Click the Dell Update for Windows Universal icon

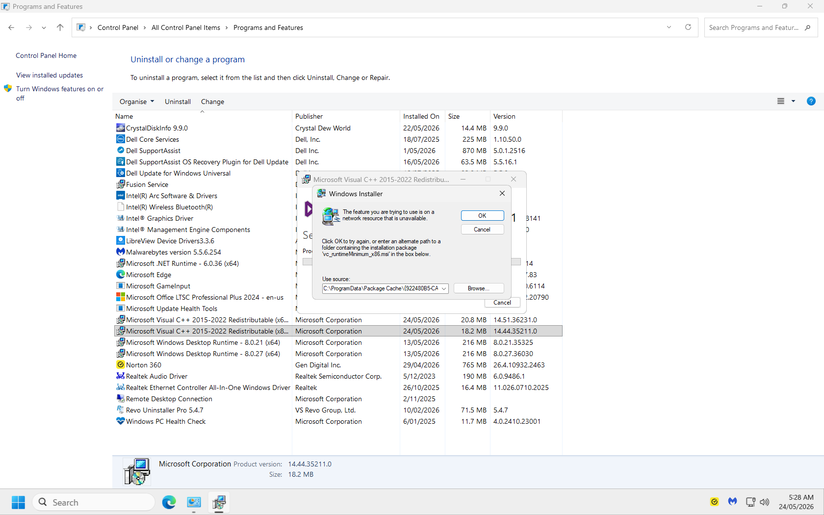pyautogui.click(x=121, y=173)
